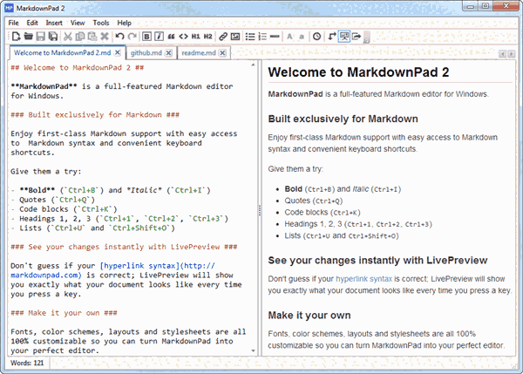This screenshot has height=374, width=523.
Task: Open a file using the folder icon
Action: (x=29, y=36)
